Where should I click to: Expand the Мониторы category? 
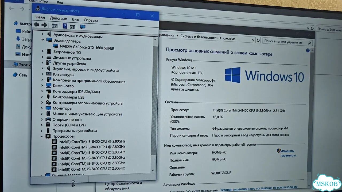(x=42, y=108)
